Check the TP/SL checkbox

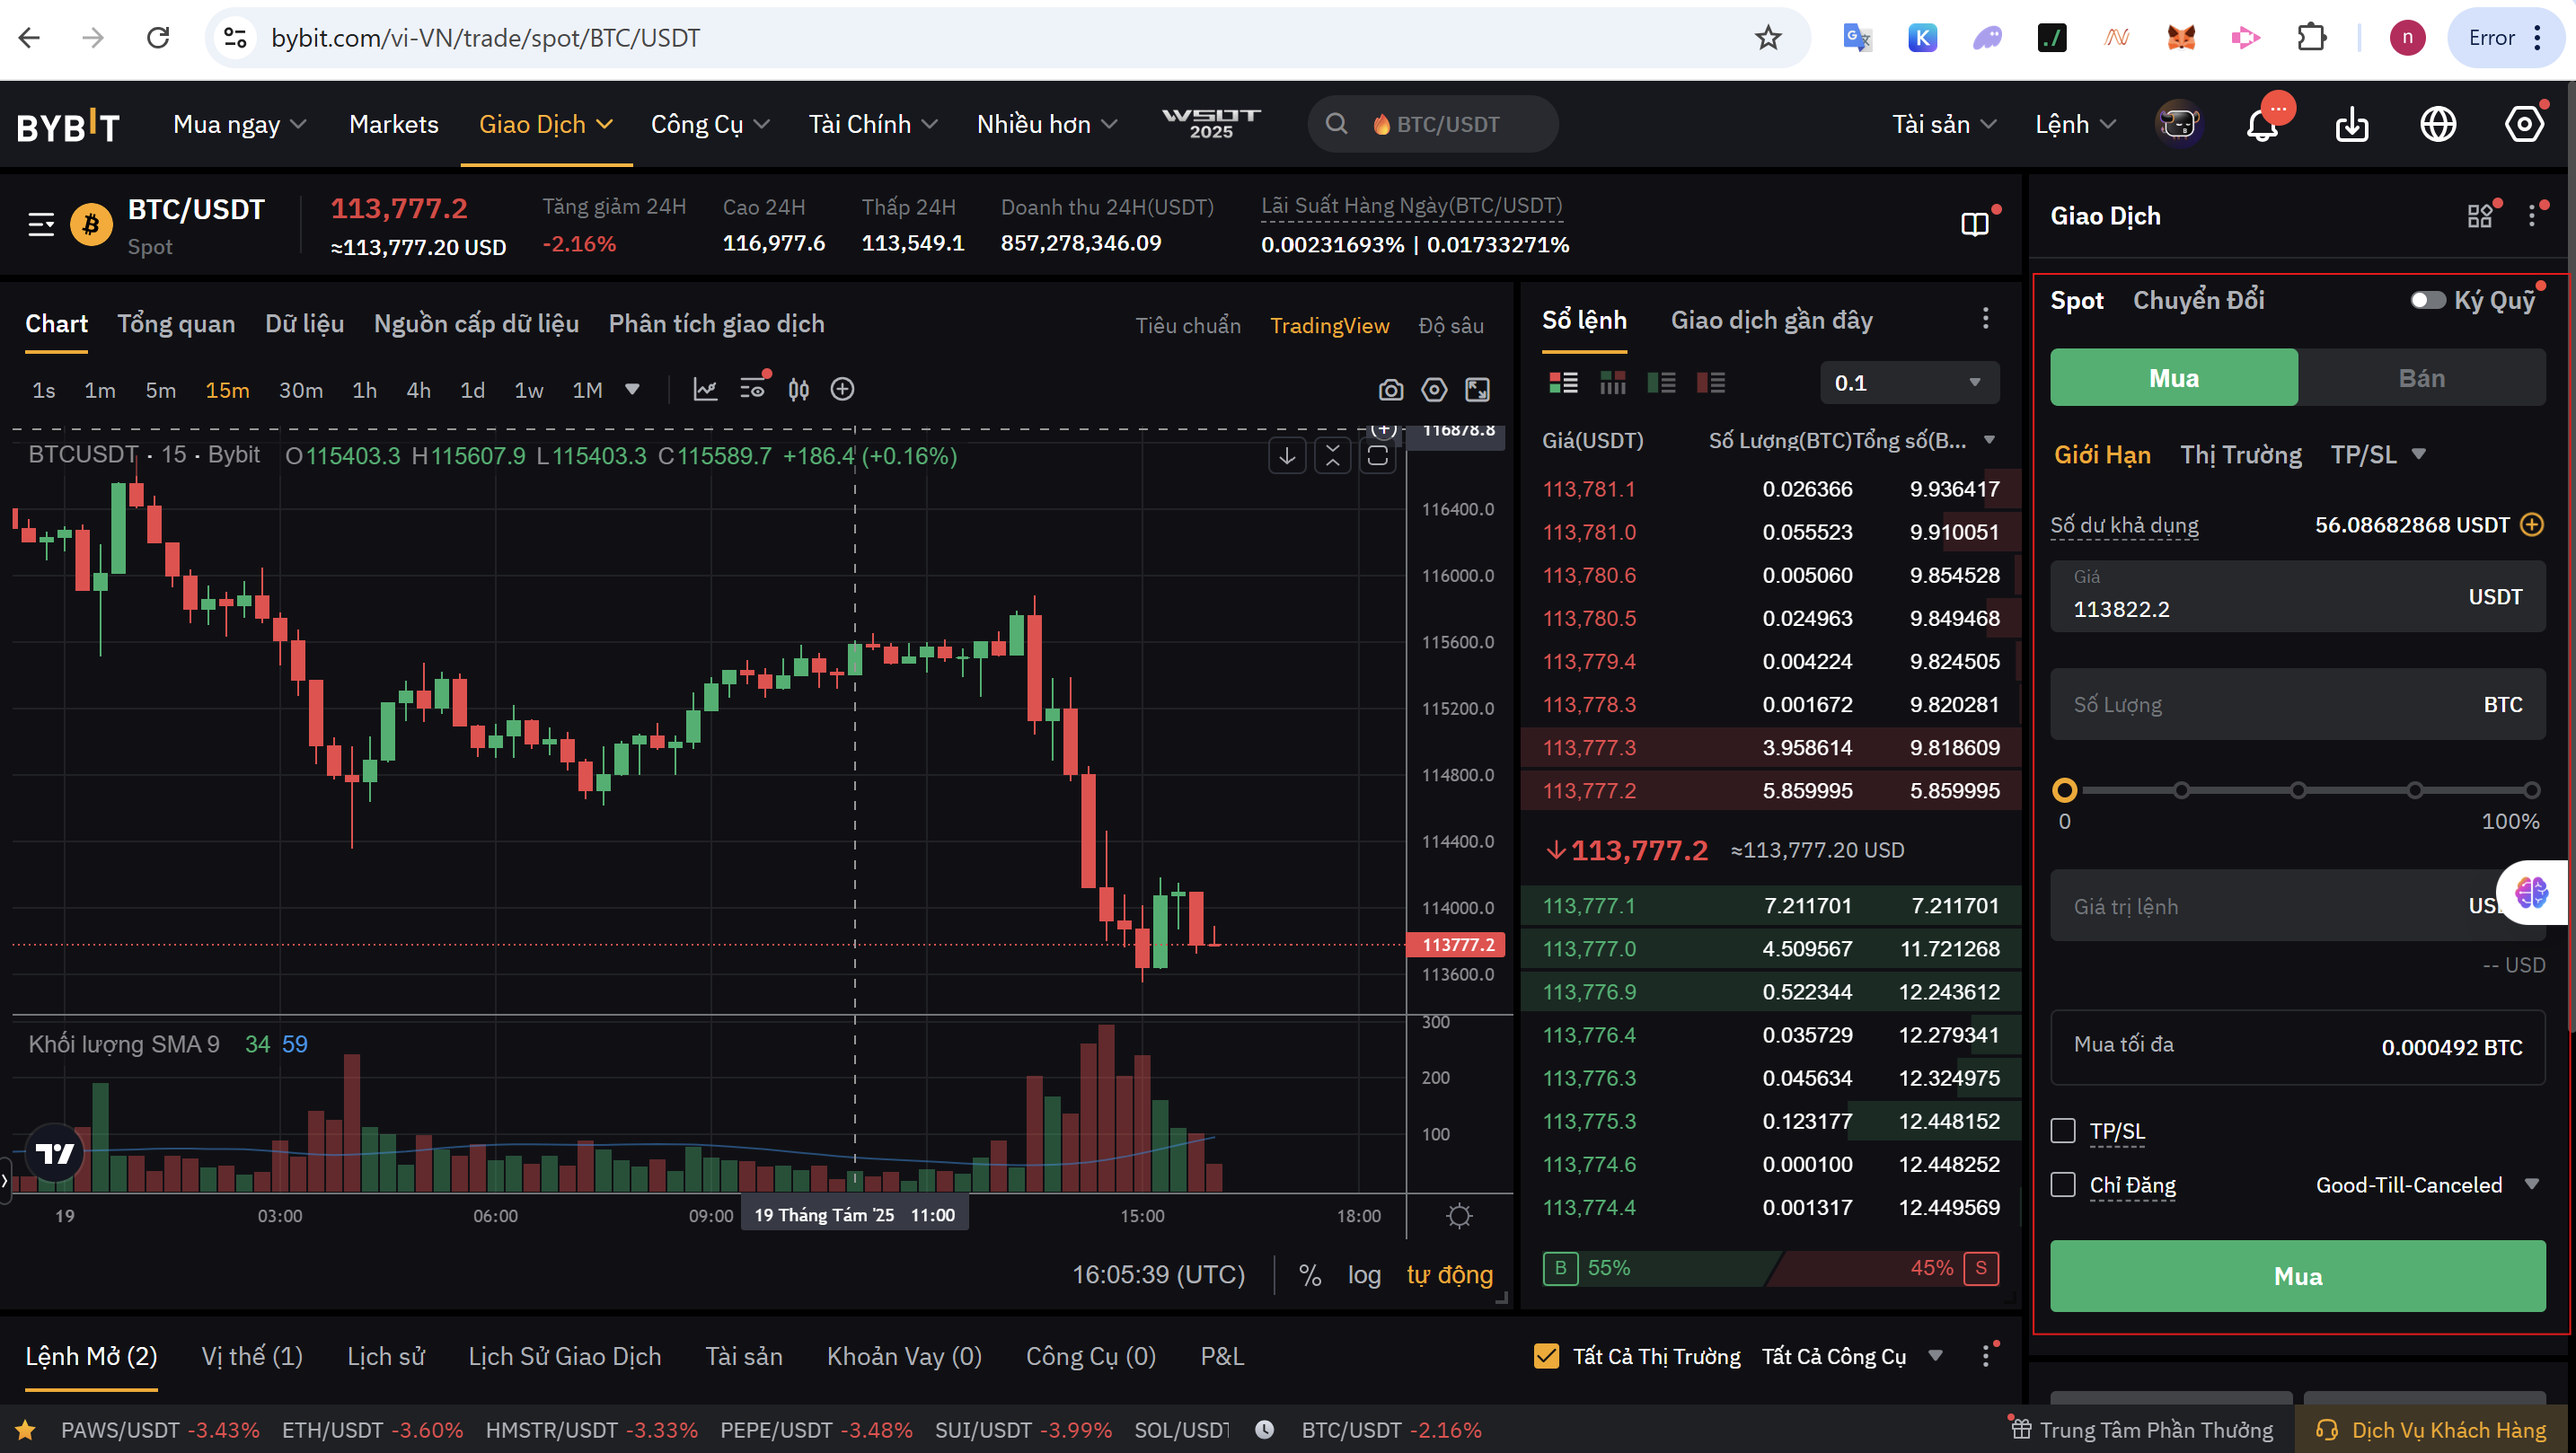tap(2063, 1131)
